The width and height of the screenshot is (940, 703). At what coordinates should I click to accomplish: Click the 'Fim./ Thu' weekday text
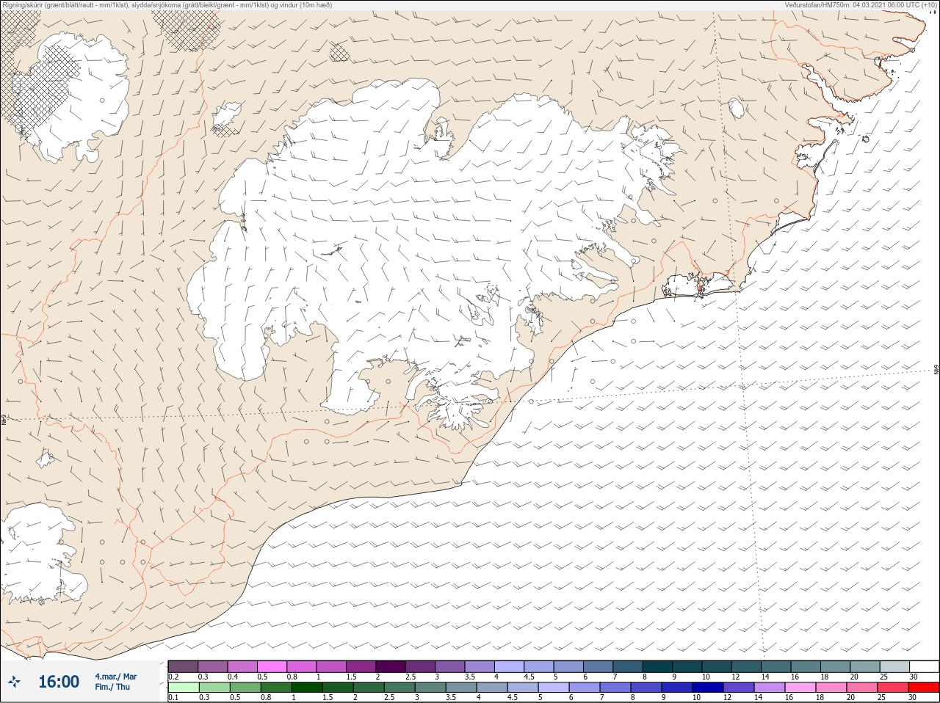click(x=112, y=687)
